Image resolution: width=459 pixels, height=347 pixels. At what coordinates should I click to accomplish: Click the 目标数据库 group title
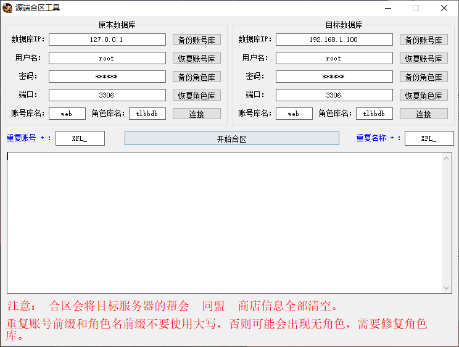pyautogui.click(x=344, y=25)
